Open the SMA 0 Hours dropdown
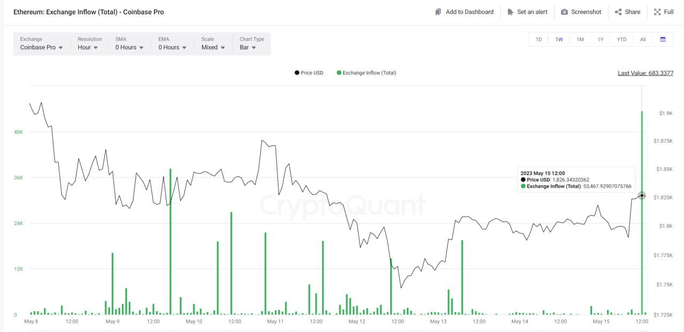The width and height of the screenshot is (684, 332). click(x=129, y=44)
